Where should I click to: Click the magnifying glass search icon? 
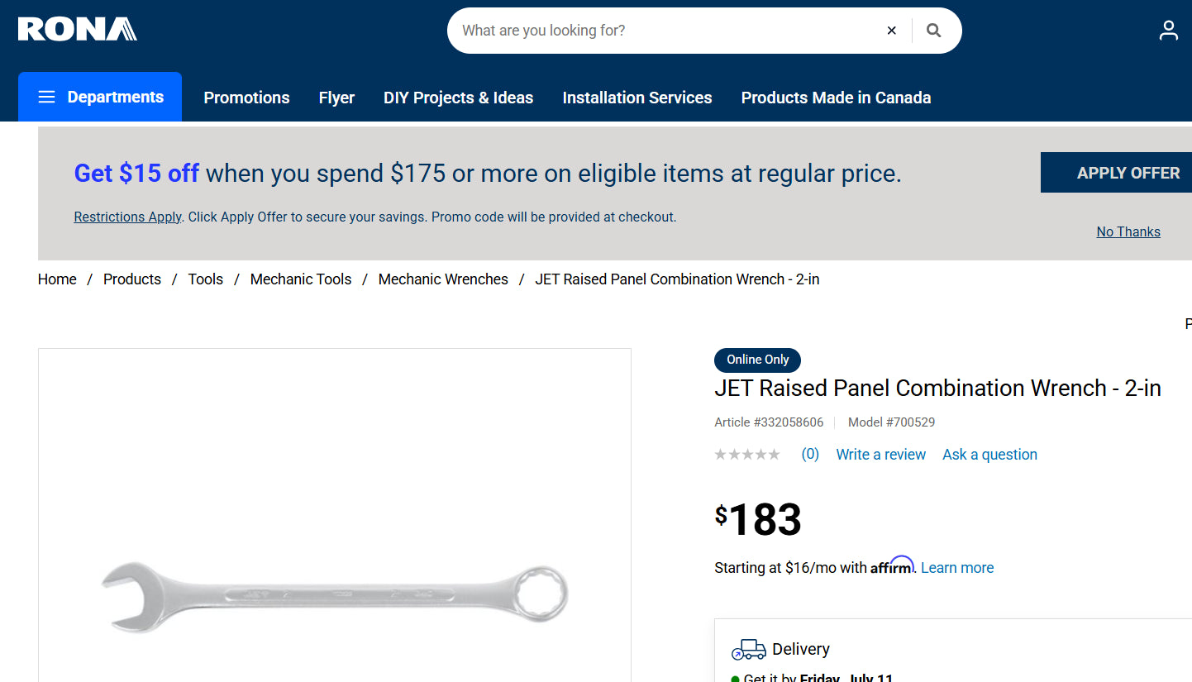934,31
